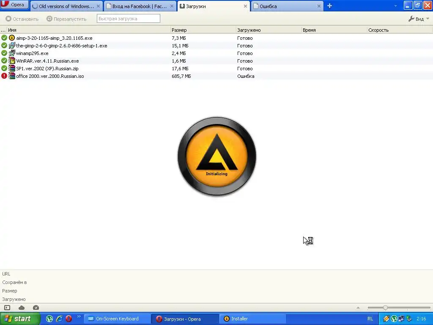This screenshot has width=433, height=325.
Task: Switch to Загрузки - Opera taskbar button
Action: pos(184,319)
